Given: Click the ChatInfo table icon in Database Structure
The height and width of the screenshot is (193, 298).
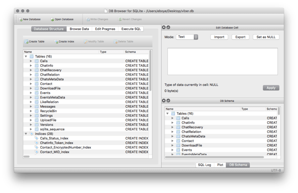Looking at the screenshot, I should (37, 65).
